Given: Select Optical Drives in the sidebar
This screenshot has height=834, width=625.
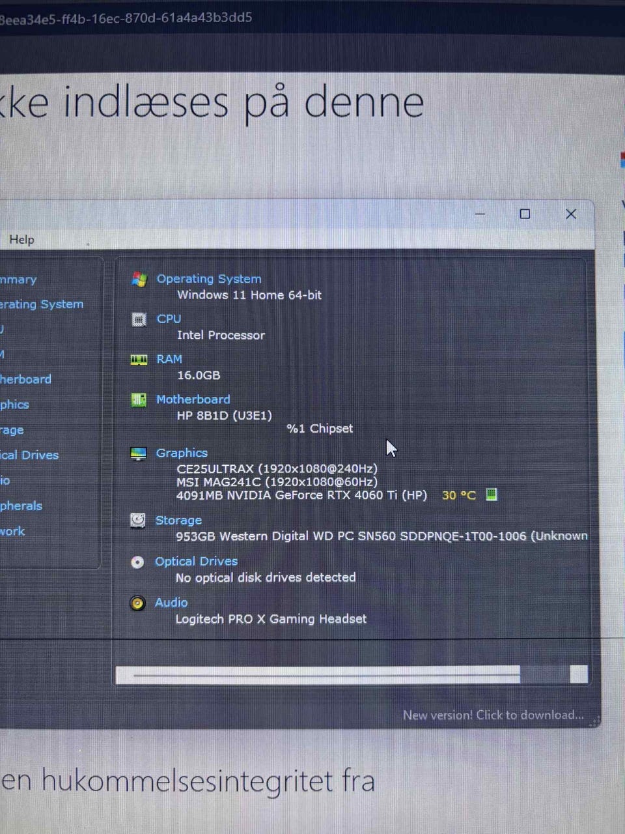Looking at the screenshot, I should pyautogui.click(x=29, y=455).
